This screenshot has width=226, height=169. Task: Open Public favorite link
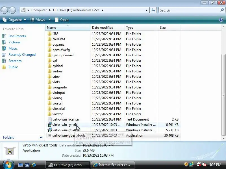coord(13,67)
